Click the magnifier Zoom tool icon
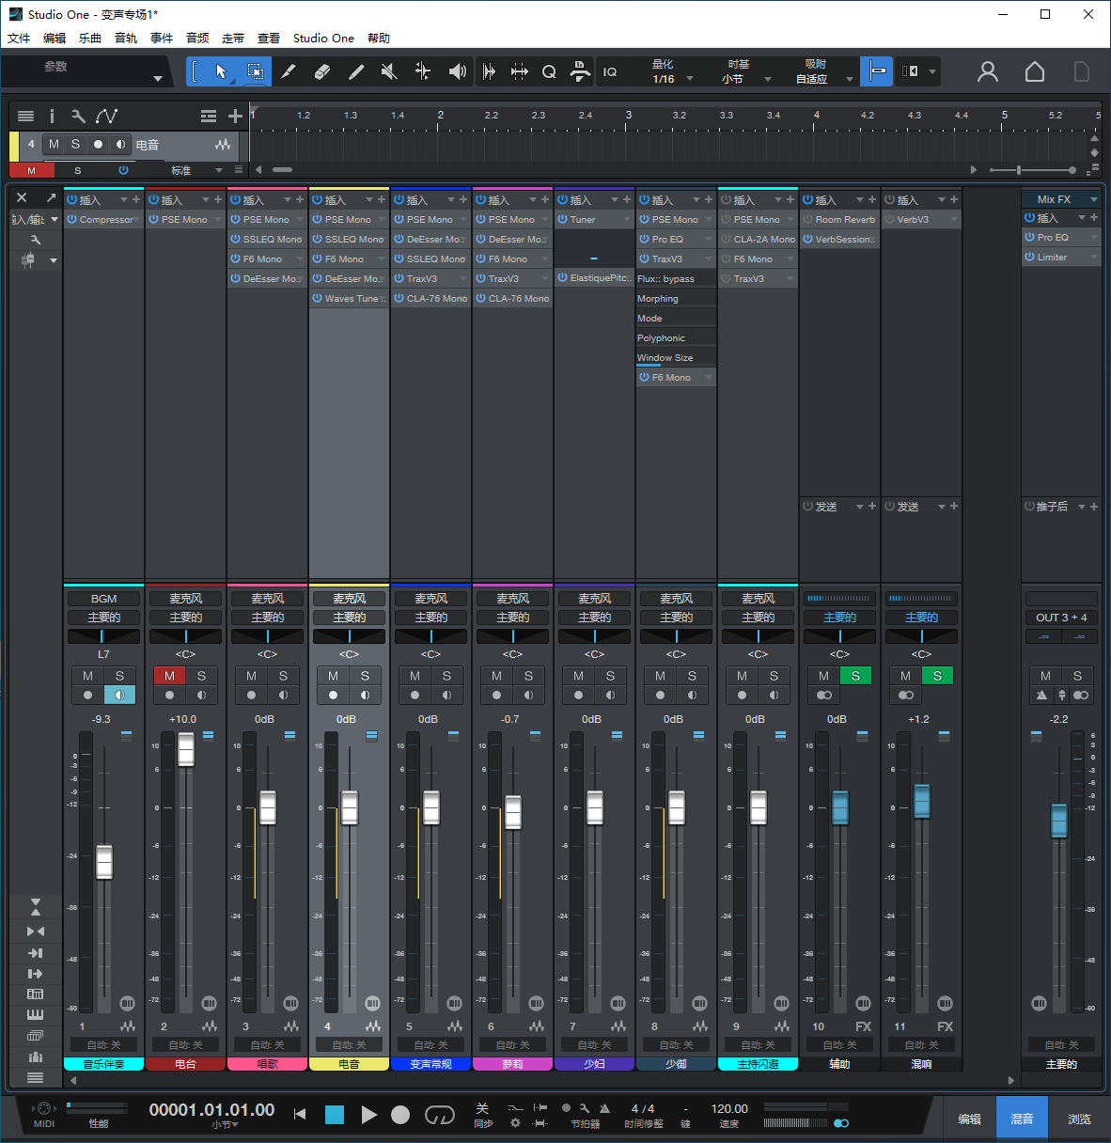Image resolution: width=1111 pixels, height=1143 pixels. [x=549, y=71]
